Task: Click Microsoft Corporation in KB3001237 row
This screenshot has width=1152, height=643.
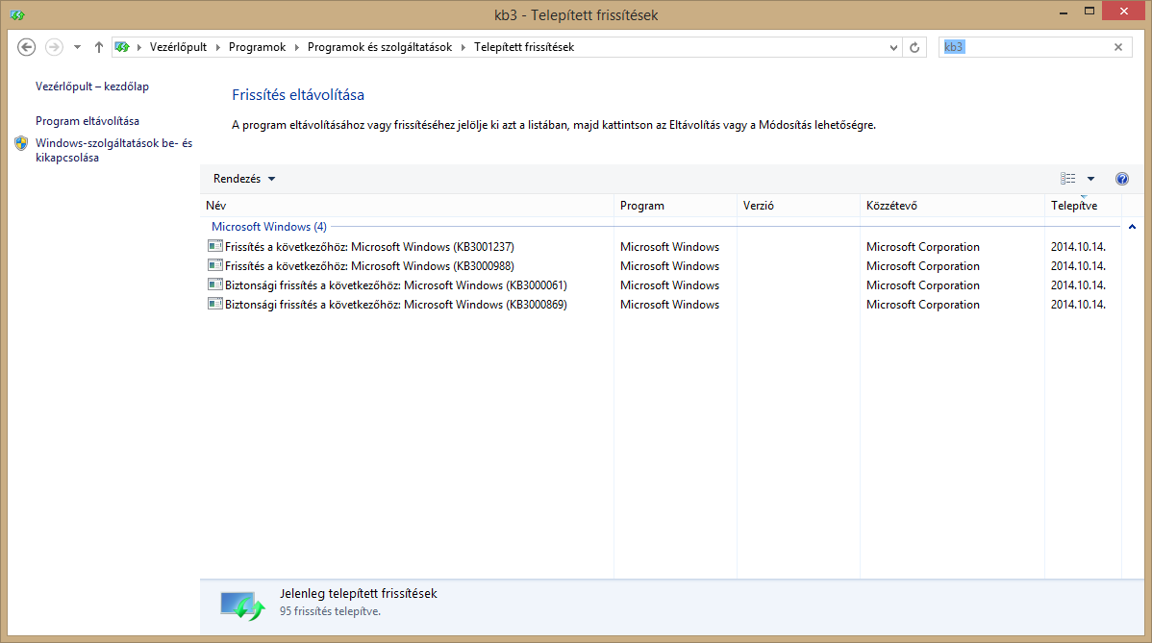Action: [x=923, y=247]
